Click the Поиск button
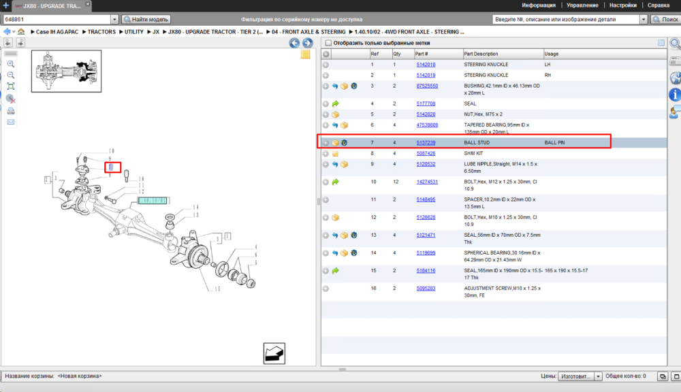The image size is (681, 392). click(x=665, y=20)
